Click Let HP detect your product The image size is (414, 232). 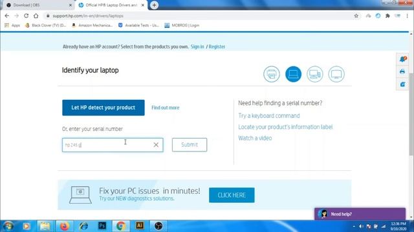pos(103,108)
